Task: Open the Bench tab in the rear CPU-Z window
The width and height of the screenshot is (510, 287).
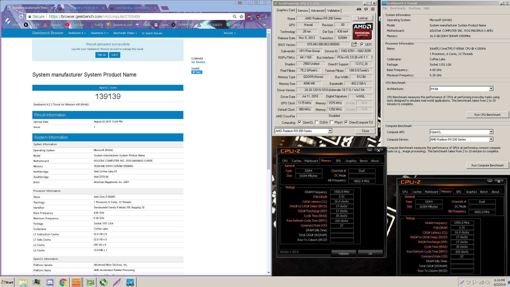Action: coord(484,192)
